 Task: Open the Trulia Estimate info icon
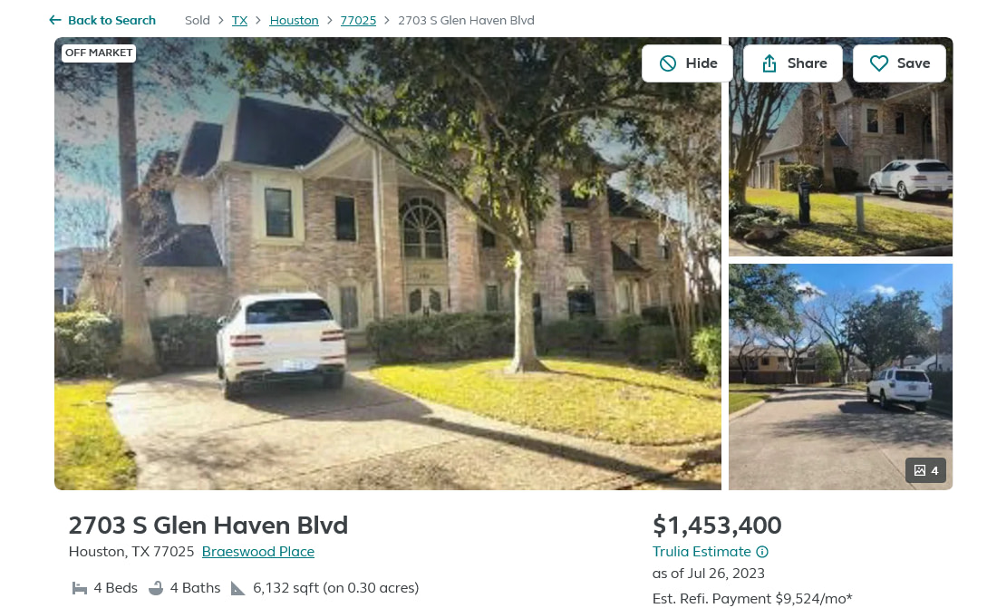762,552
